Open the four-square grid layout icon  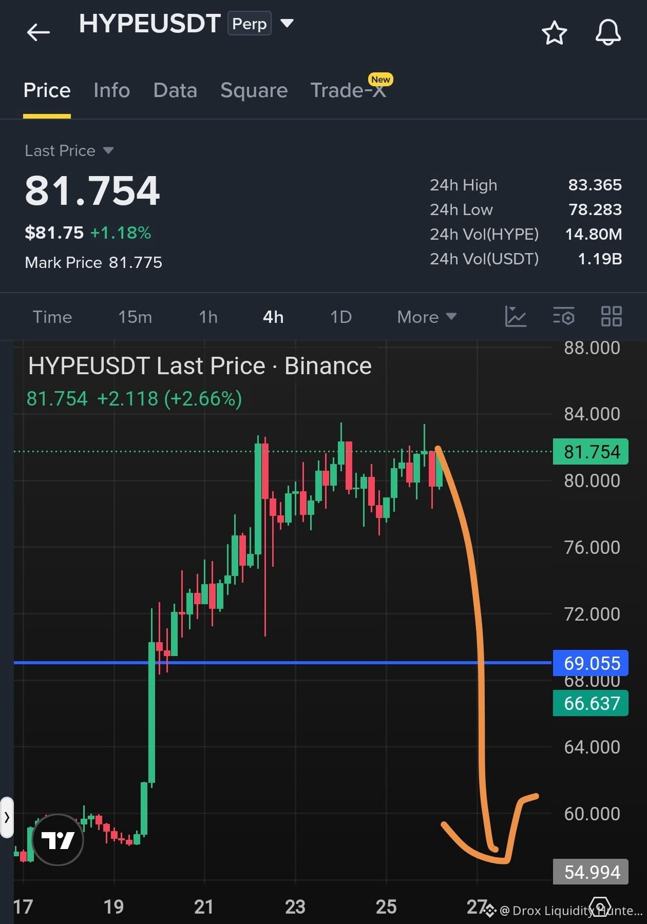(x=611, y=316)
